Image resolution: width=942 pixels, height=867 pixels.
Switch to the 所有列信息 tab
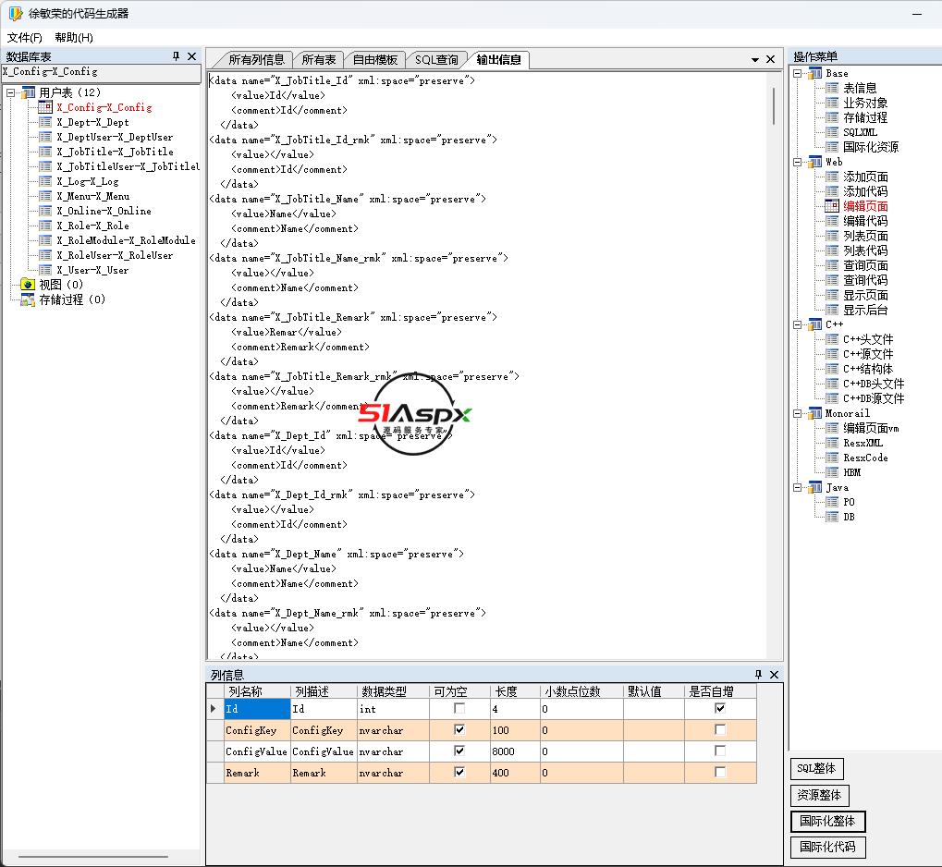[x=256, y=59]
